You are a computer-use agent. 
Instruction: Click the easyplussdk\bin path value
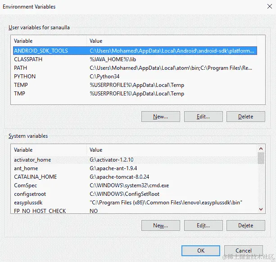166,203
